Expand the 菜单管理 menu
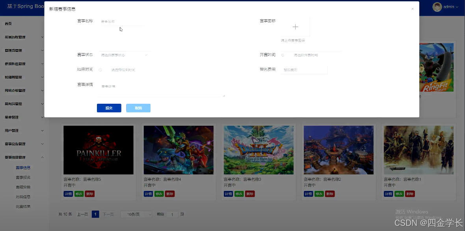The width and height of the screenshot is (465, 231). pyautogui.click(x=24, y=117)
